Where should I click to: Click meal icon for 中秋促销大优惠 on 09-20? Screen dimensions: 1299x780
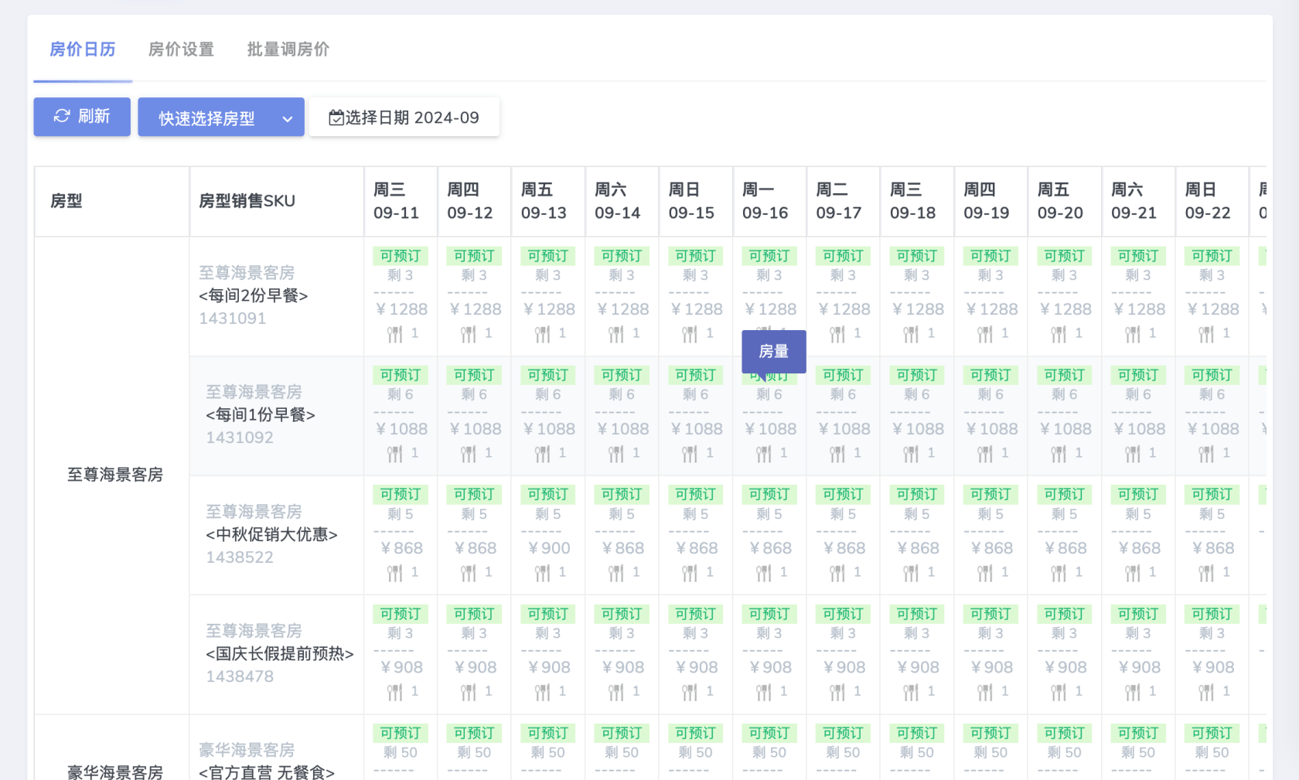(1059, 573)
